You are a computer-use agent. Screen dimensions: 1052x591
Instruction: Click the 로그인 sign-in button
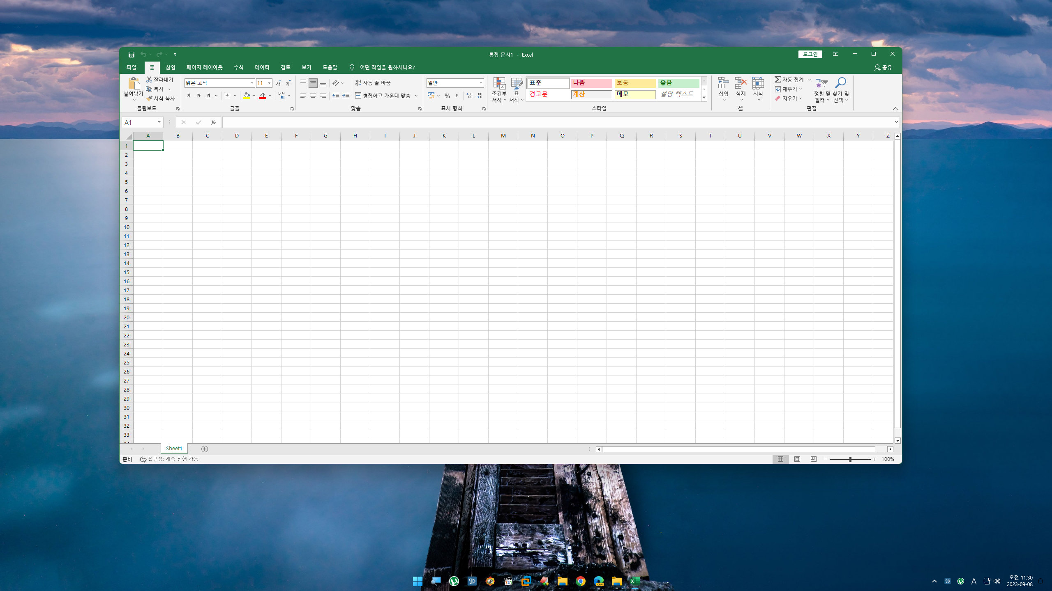810,54
